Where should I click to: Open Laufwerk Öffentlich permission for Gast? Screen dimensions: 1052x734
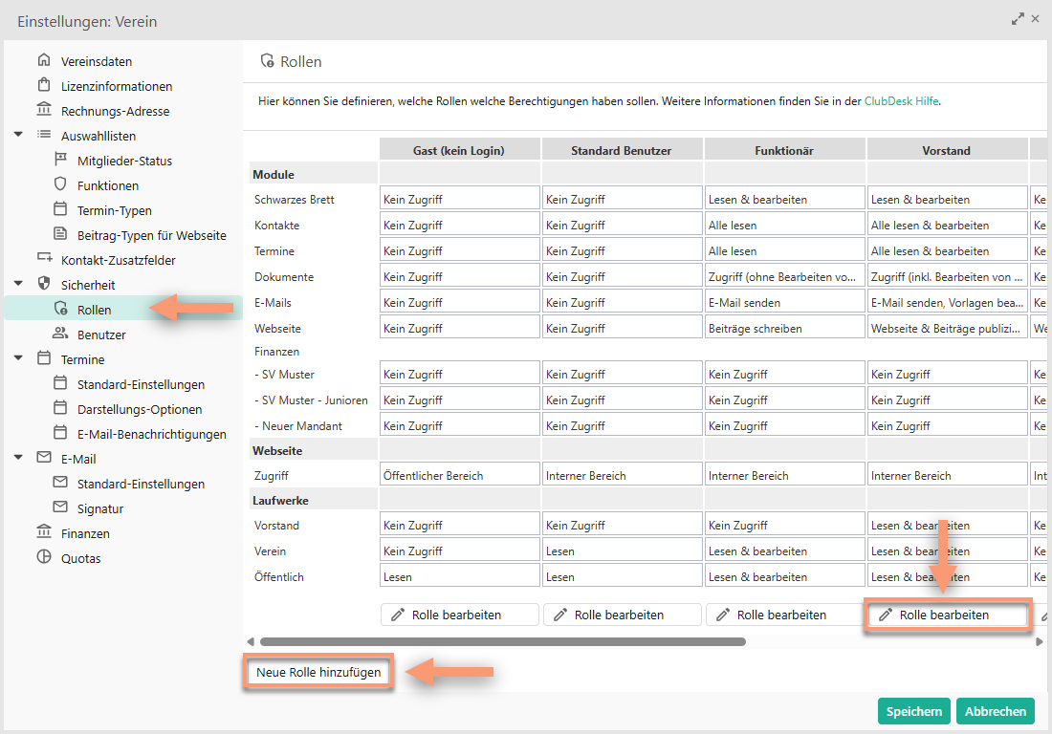460,576
